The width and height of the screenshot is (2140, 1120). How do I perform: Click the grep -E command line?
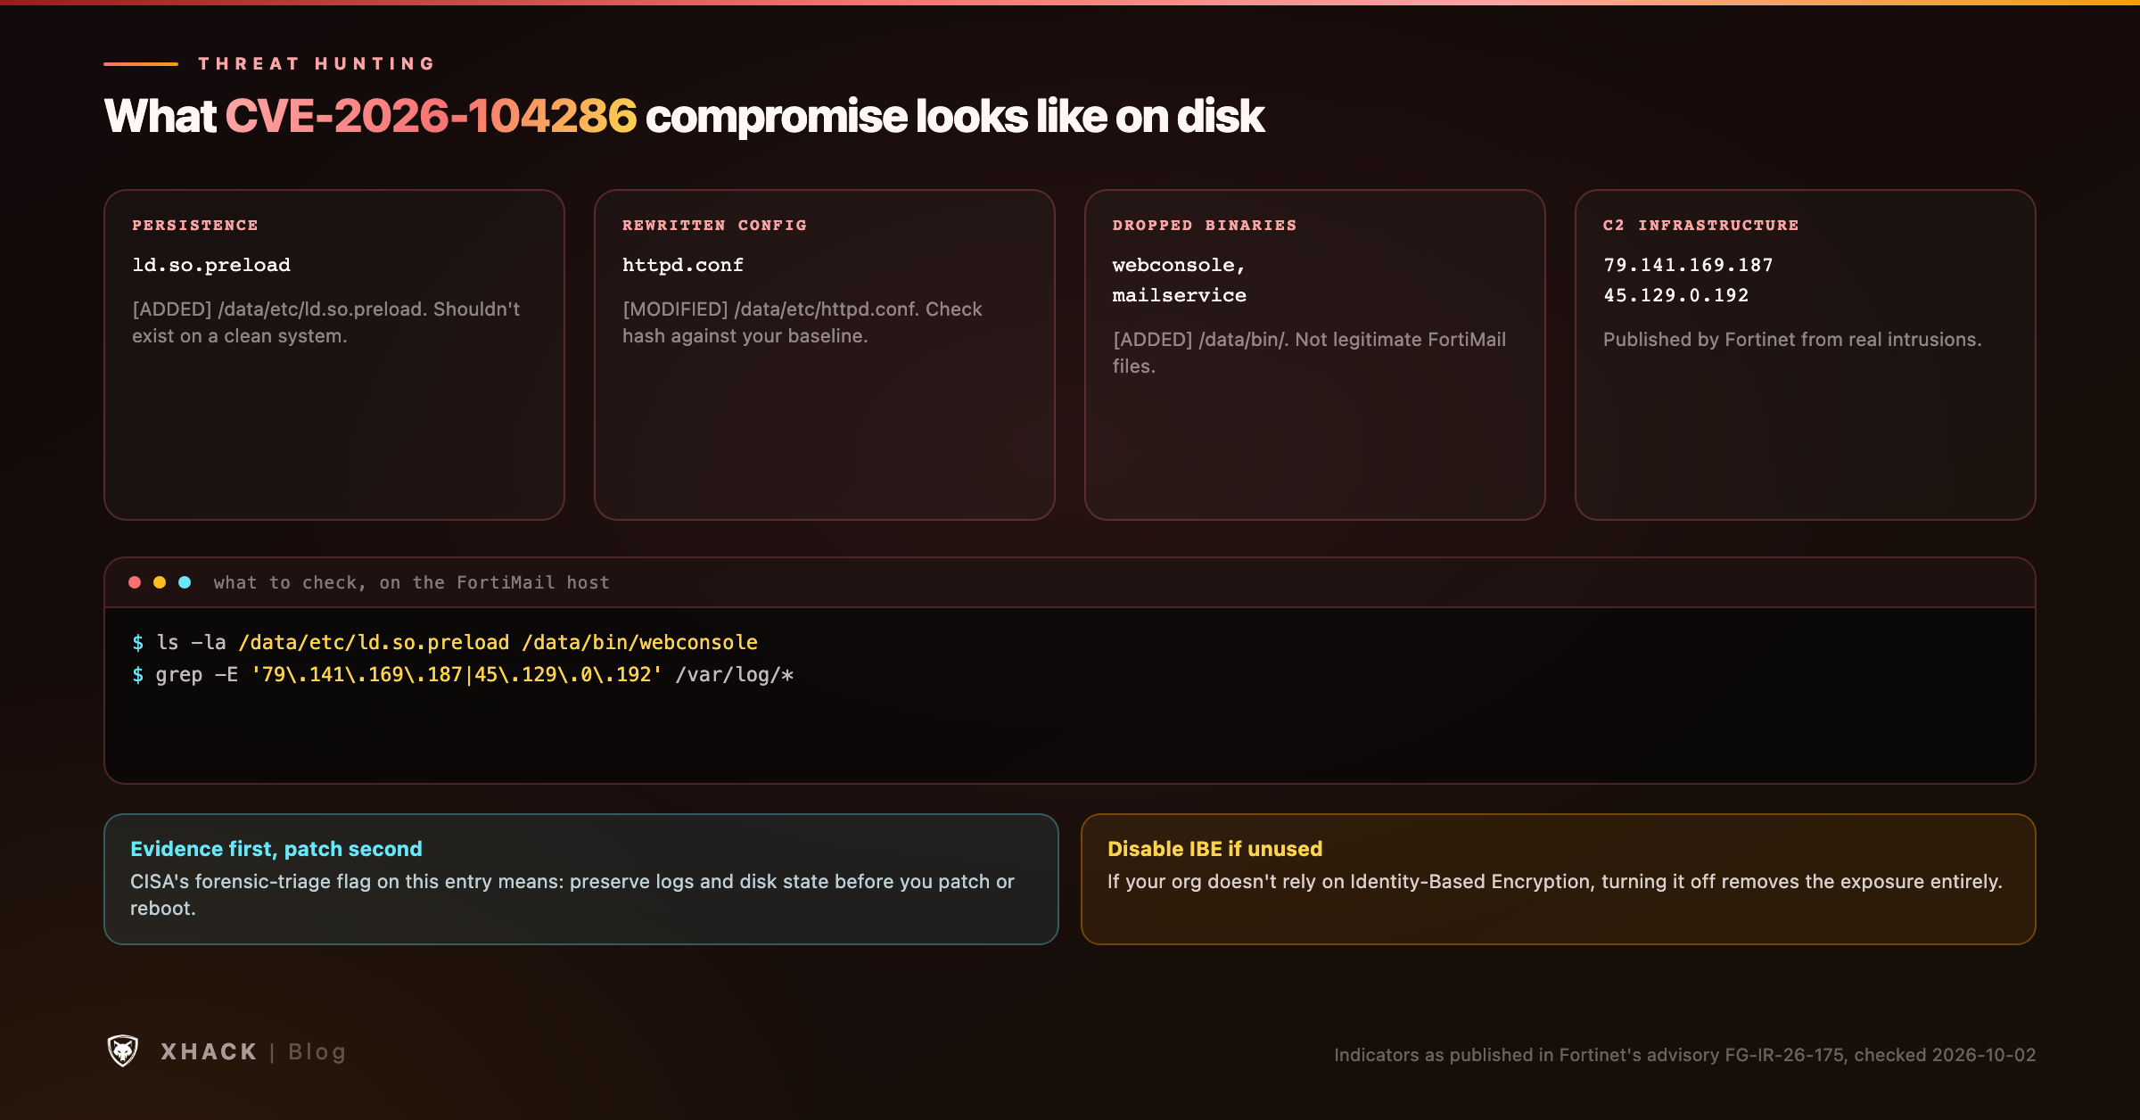click(463, 674)
